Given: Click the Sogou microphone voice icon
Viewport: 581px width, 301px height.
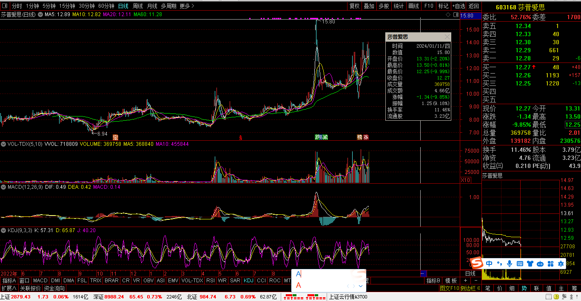Looking at the screenshot, I should click(x=509, y=264).
